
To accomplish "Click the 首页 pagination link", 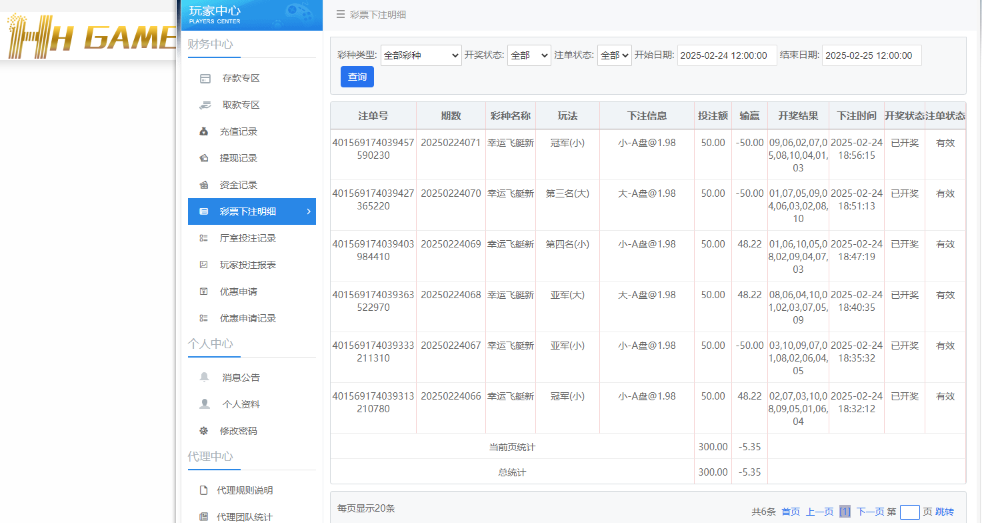I will (x=790, y=511).
